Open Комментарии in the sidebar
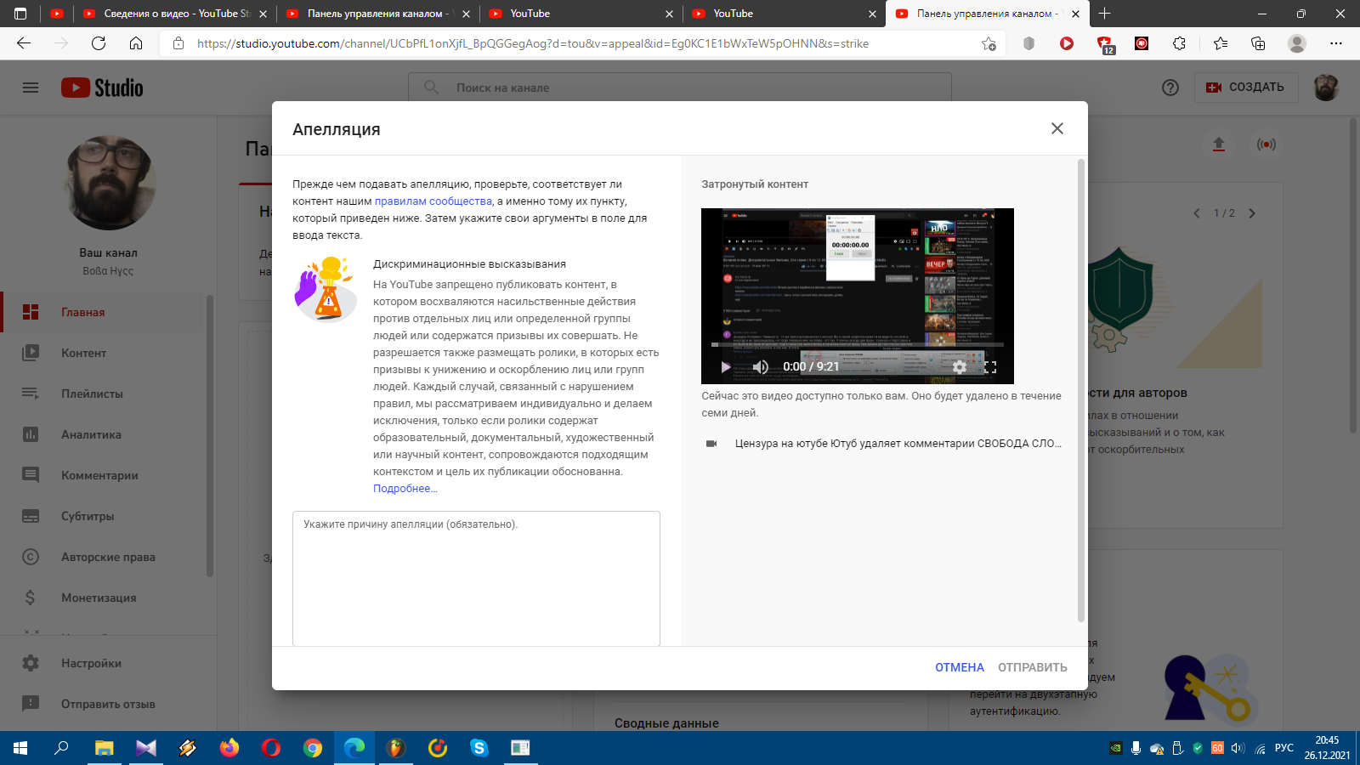The width and height of the screenshot is (1360, 765). pos(102,475)
